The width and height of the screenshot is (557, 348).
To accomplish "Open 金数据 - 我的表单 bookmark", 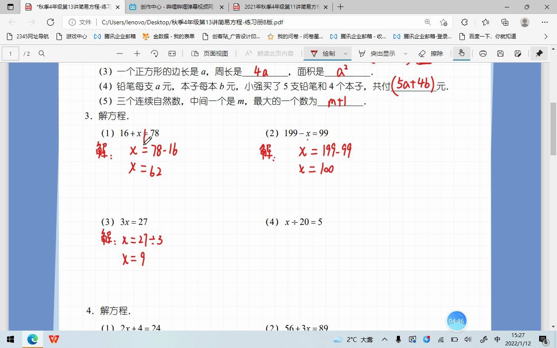I will 169,37.
